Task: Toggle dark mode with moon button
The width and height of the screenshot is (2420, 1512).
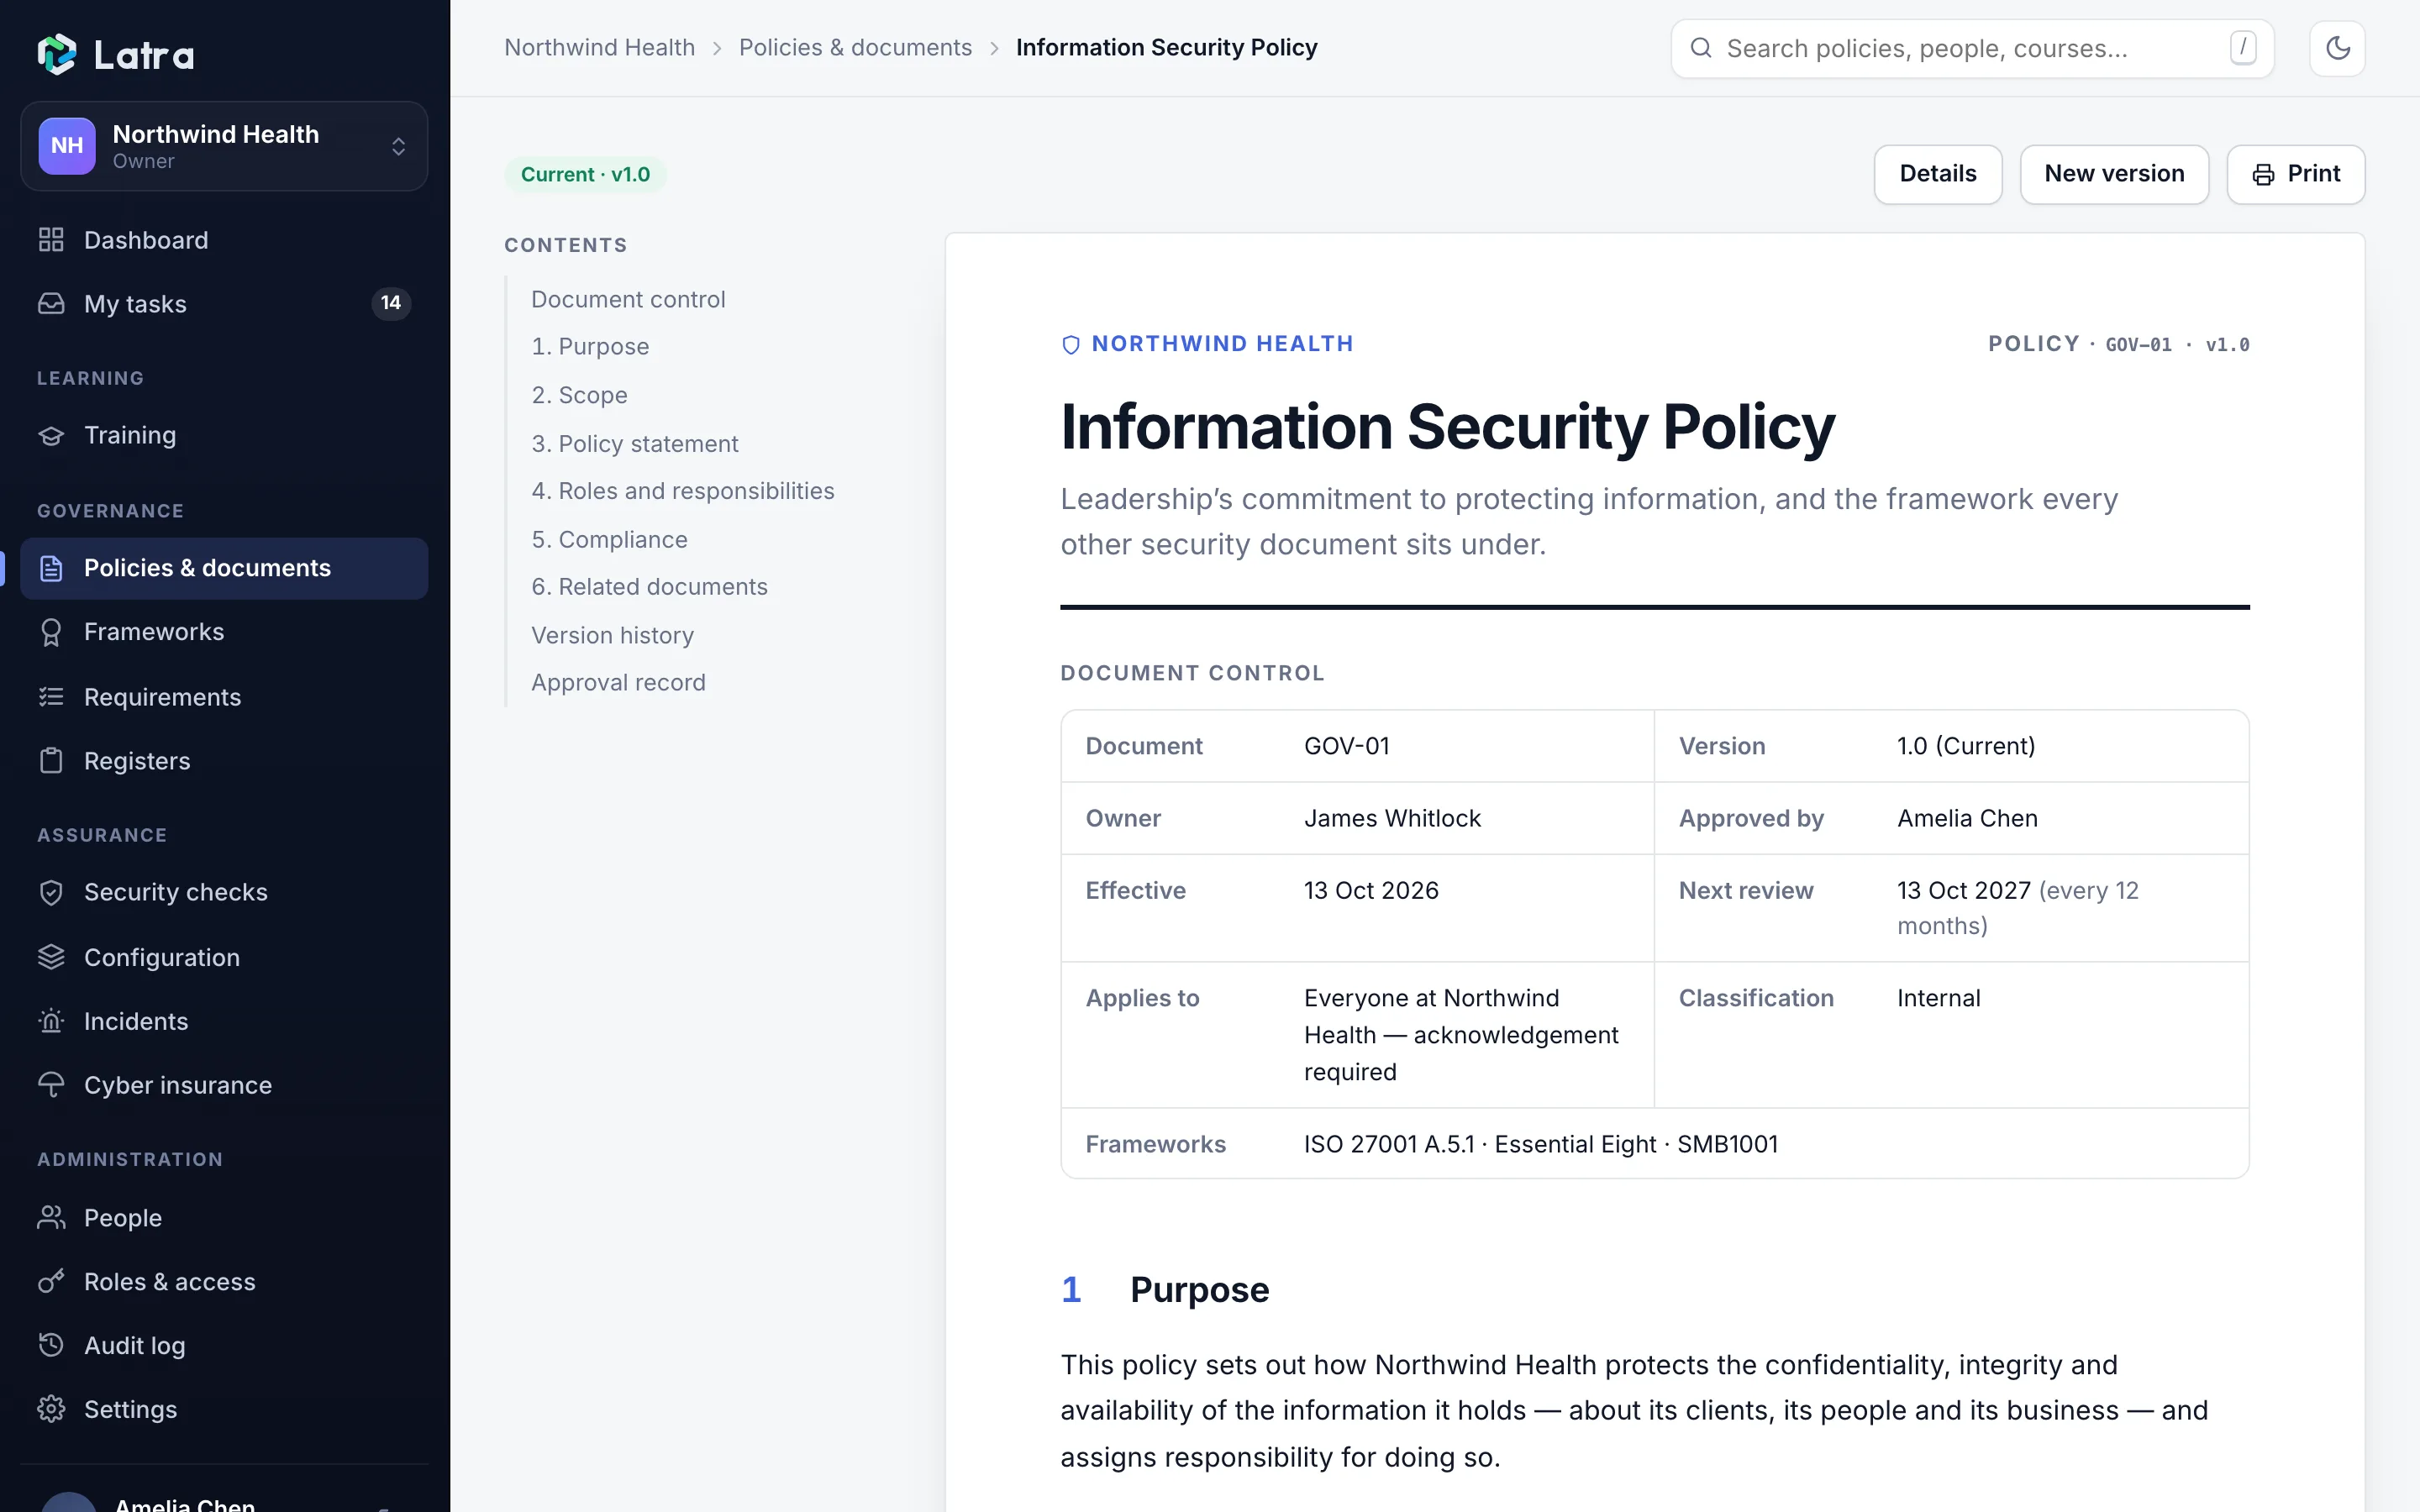Action: click(2337, 48)
